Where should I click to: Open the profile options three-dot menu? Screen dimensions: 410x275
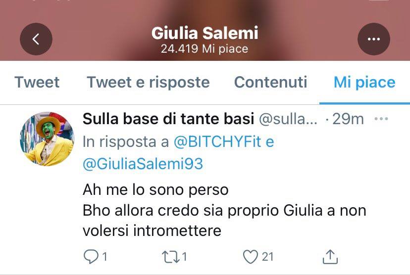[374, 39]
